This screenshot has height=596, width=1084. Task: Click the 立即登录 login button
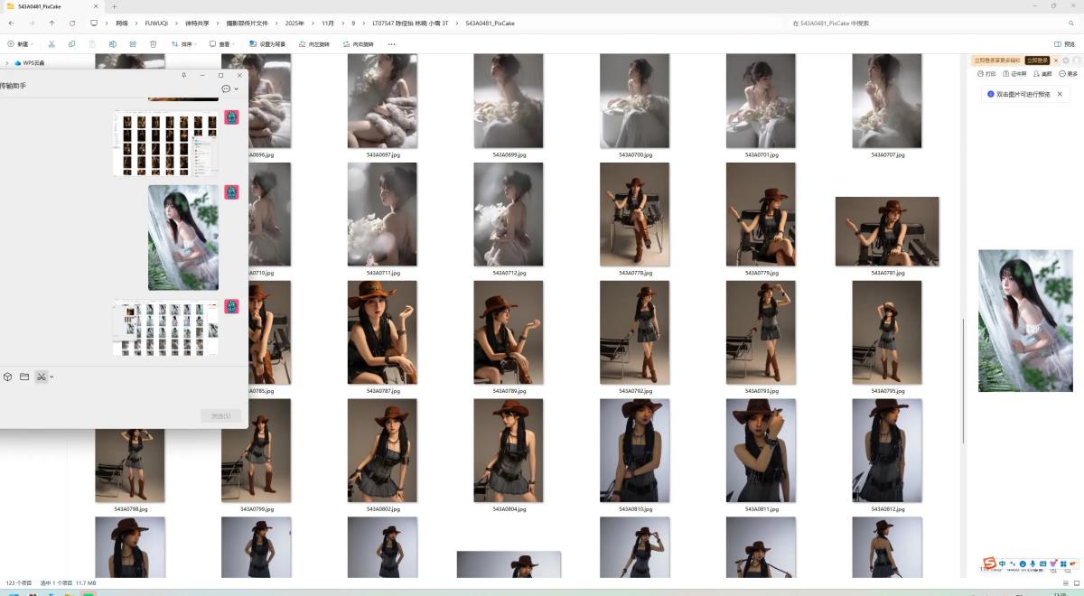(x=1038, y=61)
